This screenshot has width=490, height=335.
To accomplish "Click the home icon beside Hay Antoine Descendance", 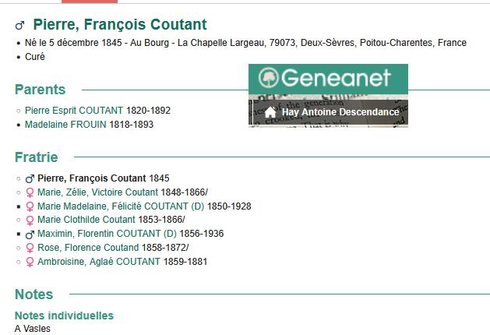I will coord(270,112).
